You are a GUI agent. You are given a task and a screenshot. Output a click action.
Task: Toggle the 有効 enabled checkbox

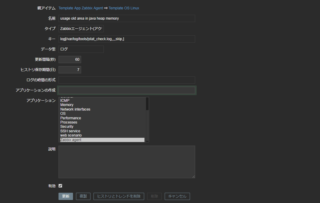(x=60, y=186)
